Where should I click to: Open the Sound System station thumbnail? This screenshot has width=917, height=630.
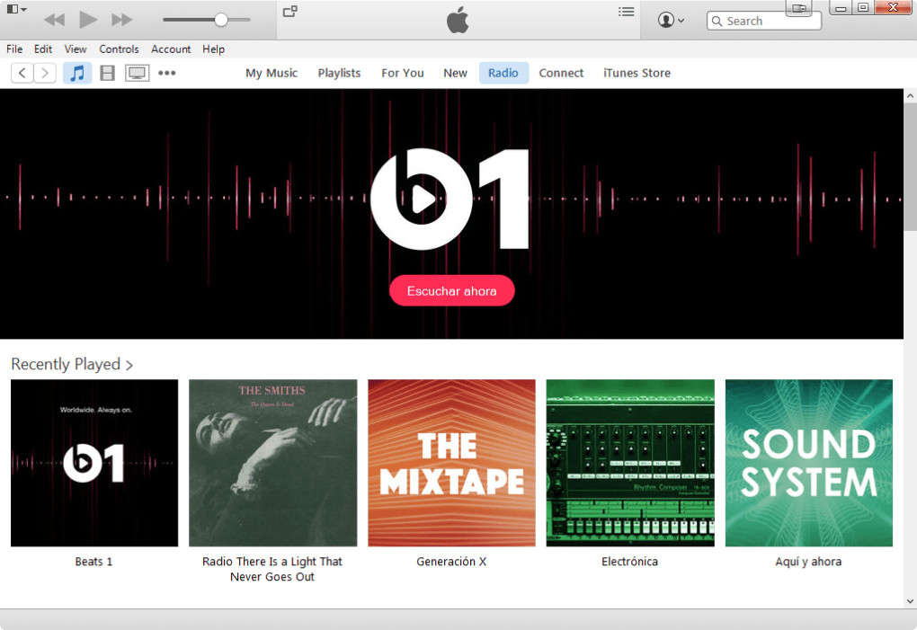pos(809,463)
